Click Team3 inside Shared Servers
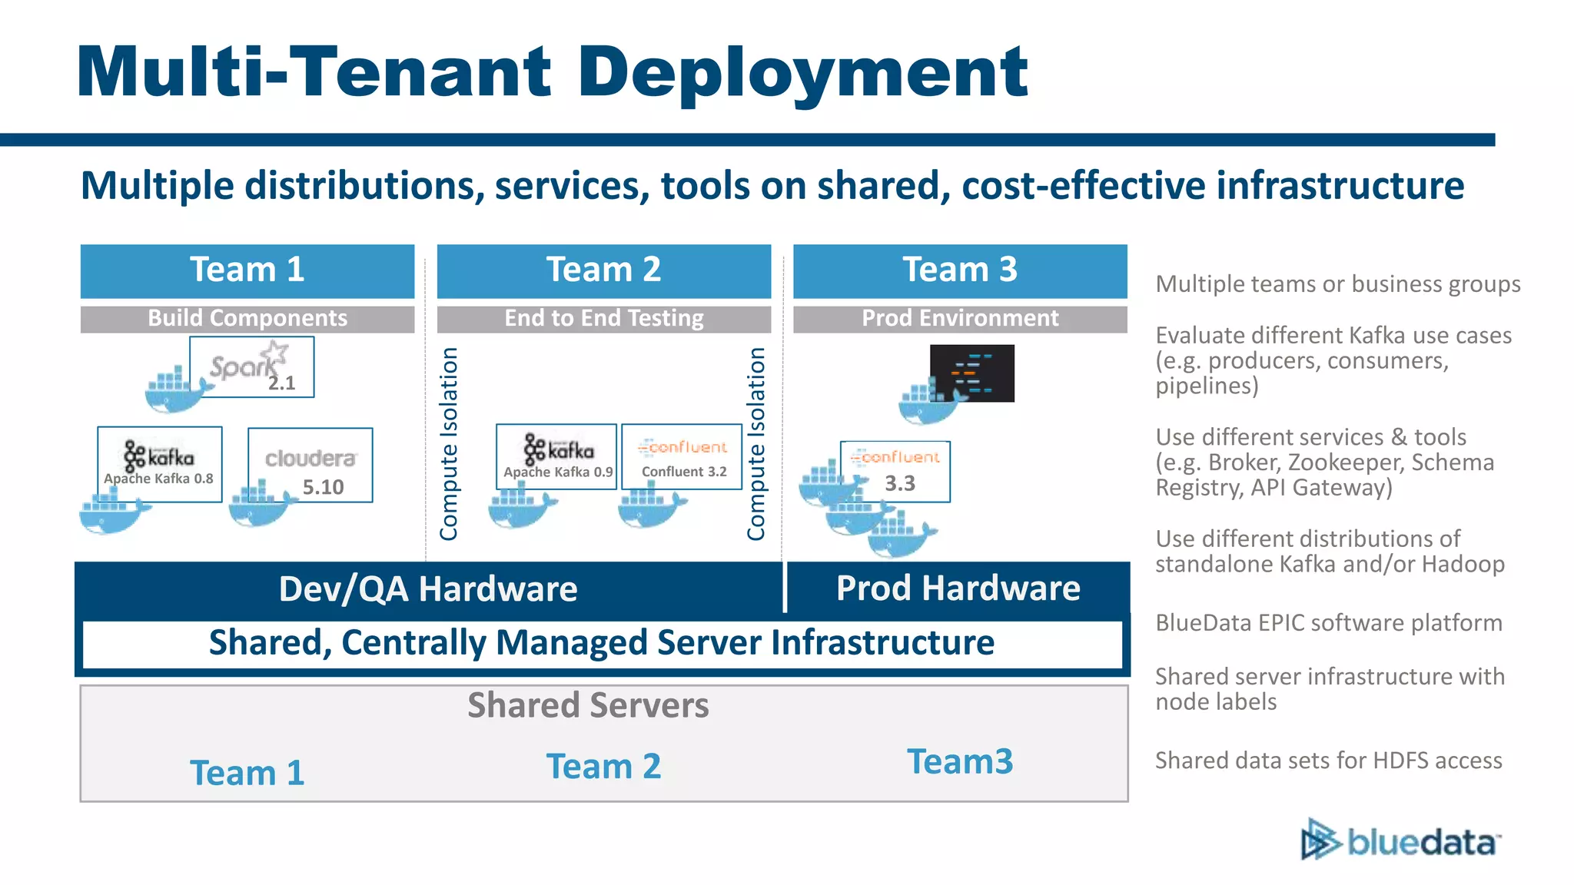1574x885 pixels. tap(960, 762)
